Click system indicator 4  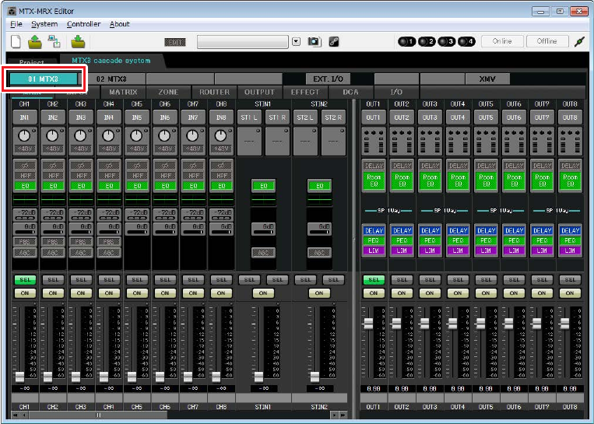466,41
